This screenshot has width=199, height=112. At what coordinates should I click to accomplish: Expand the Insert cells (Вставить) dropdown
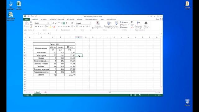pyautogui.click(x=129, y=22)
